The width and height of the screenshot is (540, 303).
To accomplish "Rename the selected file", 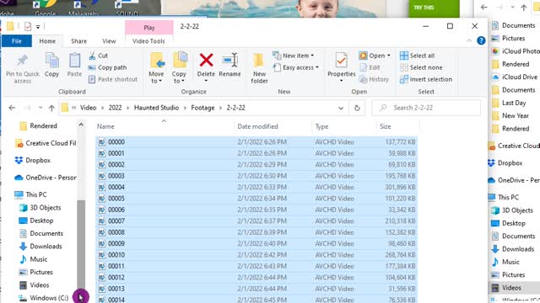I will (229, 65).
